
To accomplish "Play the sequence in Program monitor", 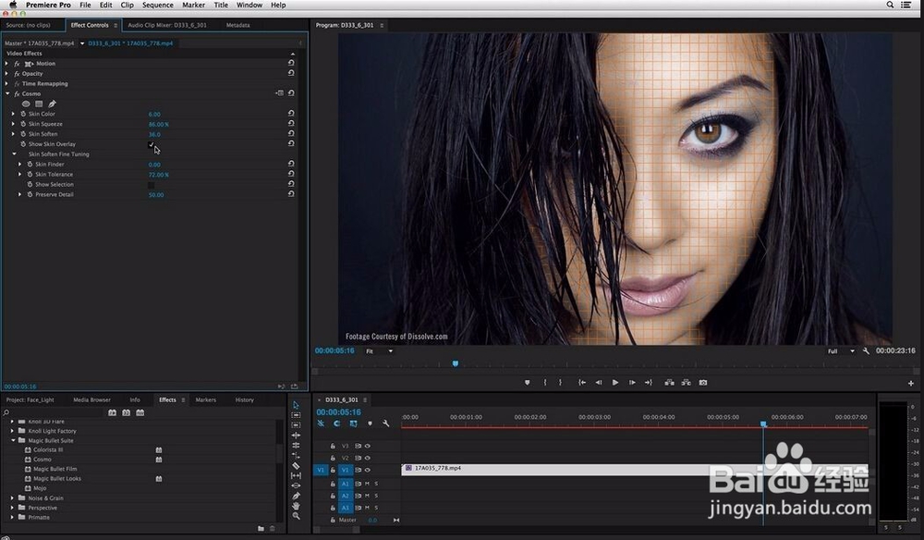I will tap(615, 383).
